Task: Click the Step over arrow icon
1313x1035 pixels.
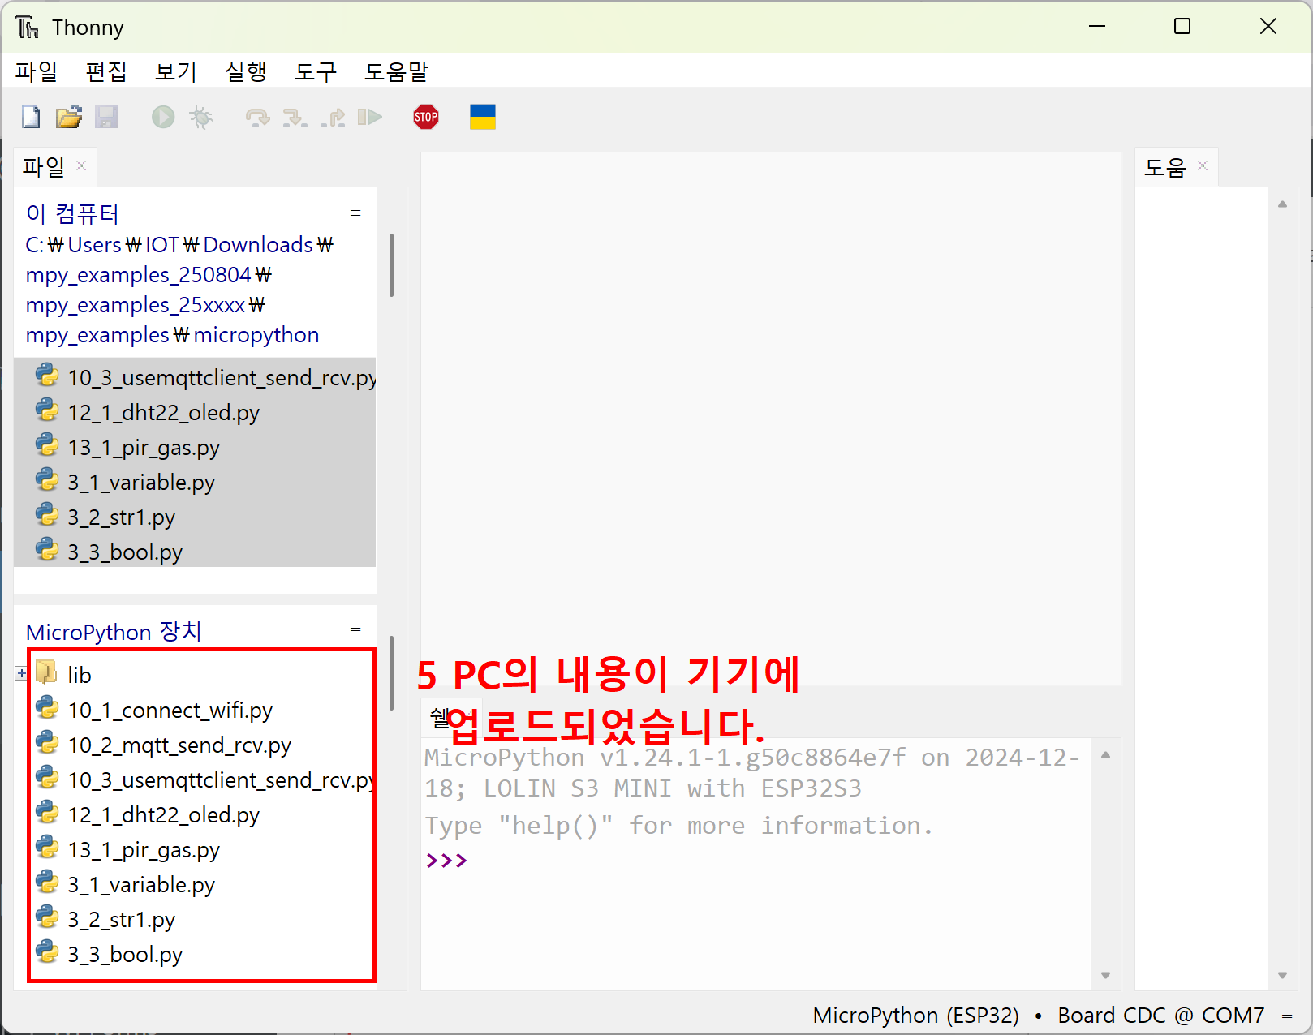Action: (257, 118)
